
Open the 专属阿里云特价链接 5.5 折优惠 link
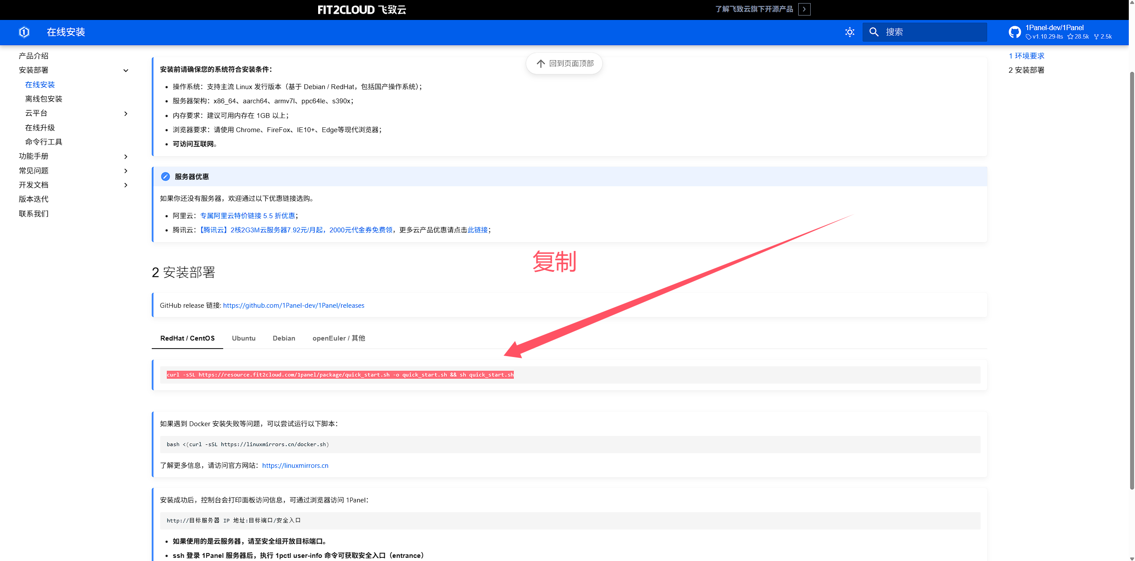(x=247, y=216)
